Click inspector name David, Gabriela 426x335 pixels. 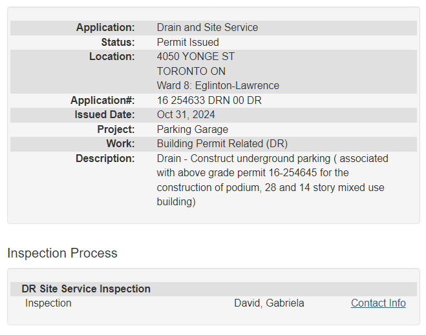click(269, 303)
